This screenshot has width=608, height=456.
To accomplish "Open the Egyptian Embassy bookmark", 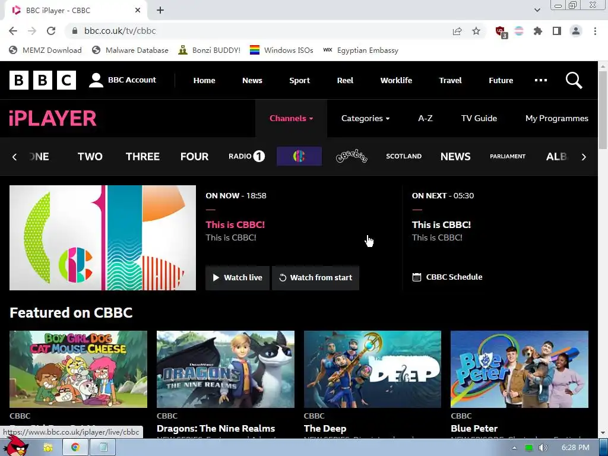I will [x=361, y=50].
